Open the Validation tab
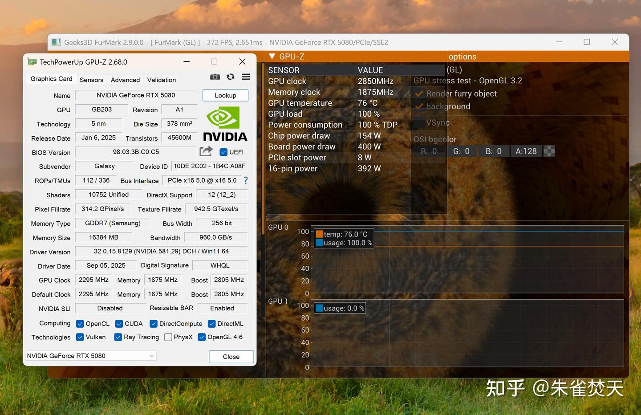The width and height of the screenshot is (641, 415). [162, 80]
